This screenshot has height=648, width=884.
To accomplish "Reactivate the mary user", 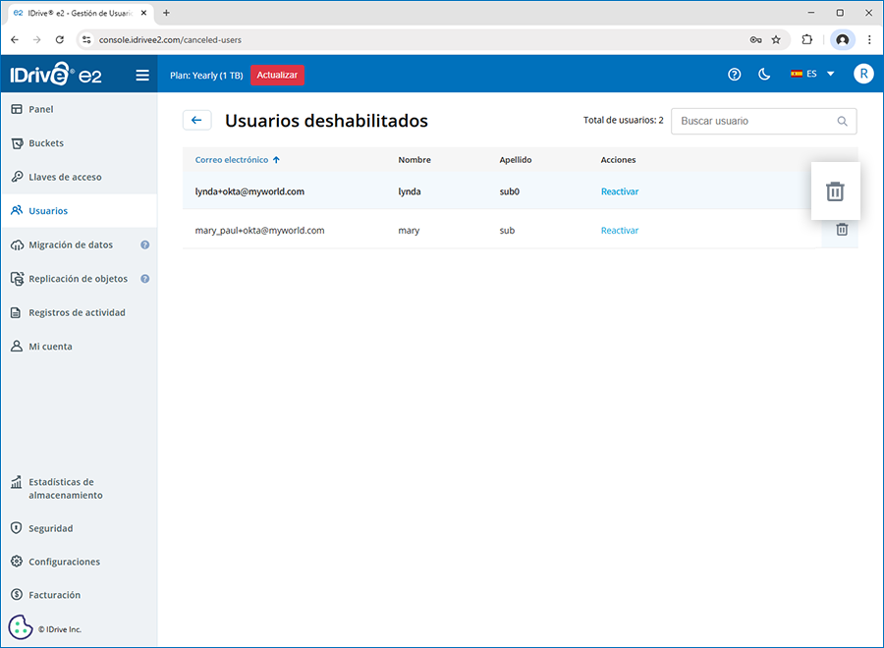I will point(619,231).
